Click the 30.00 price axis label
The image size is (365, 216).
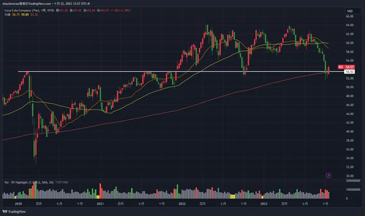(x=350, y=176)
